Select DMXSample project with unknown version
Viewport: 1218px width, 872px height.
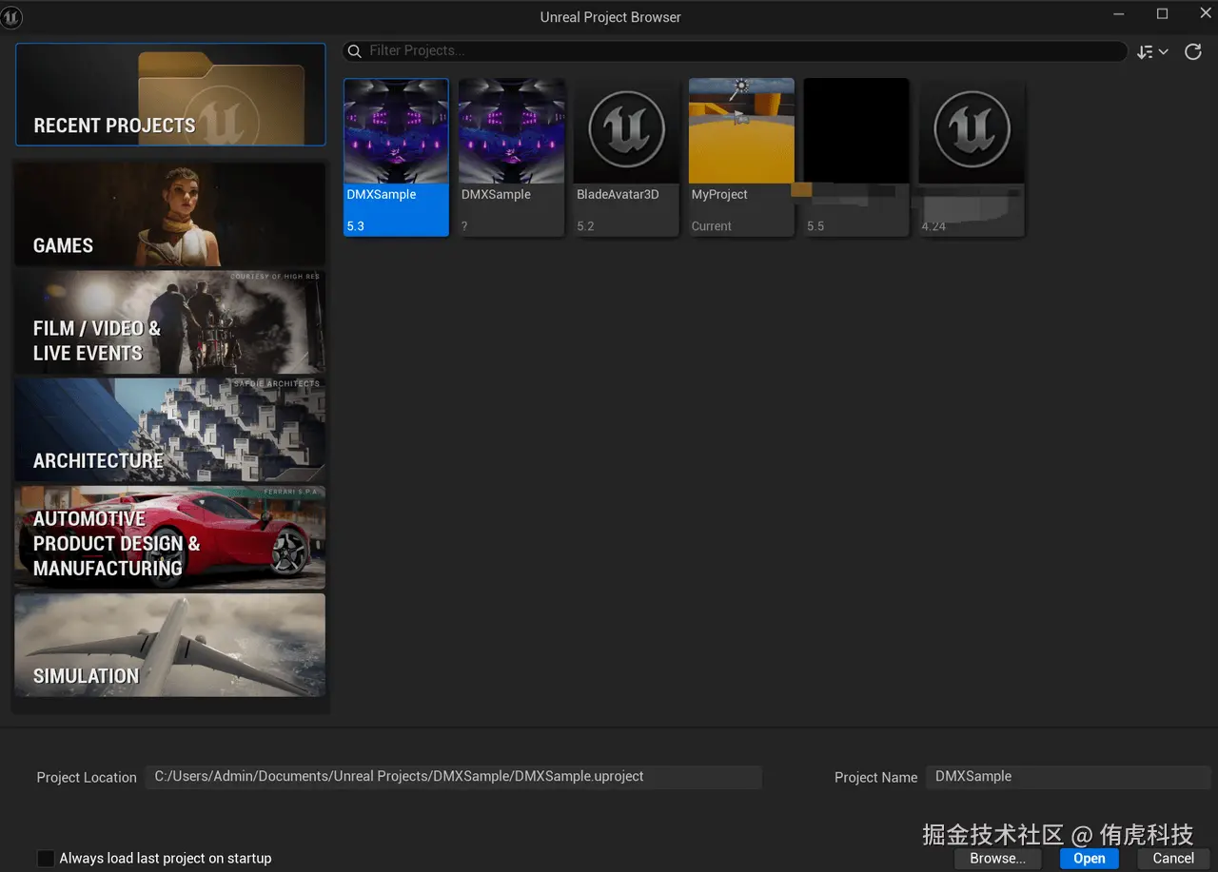[511, 157]
